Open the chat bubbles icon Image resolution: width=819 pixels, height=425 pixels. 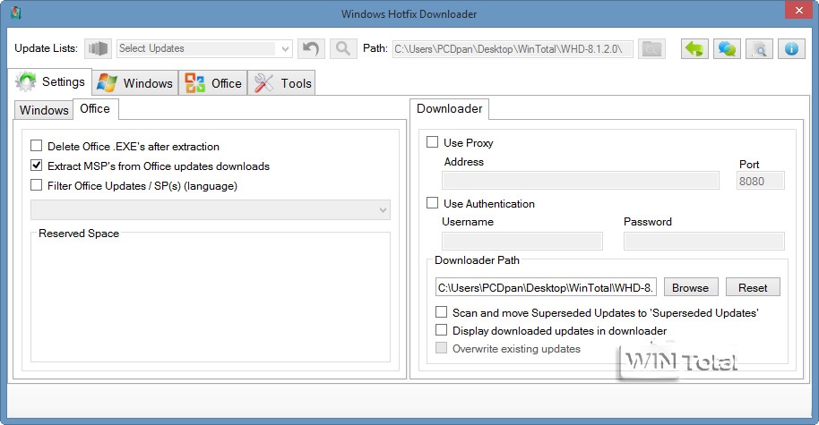click(x=727, y=49)
